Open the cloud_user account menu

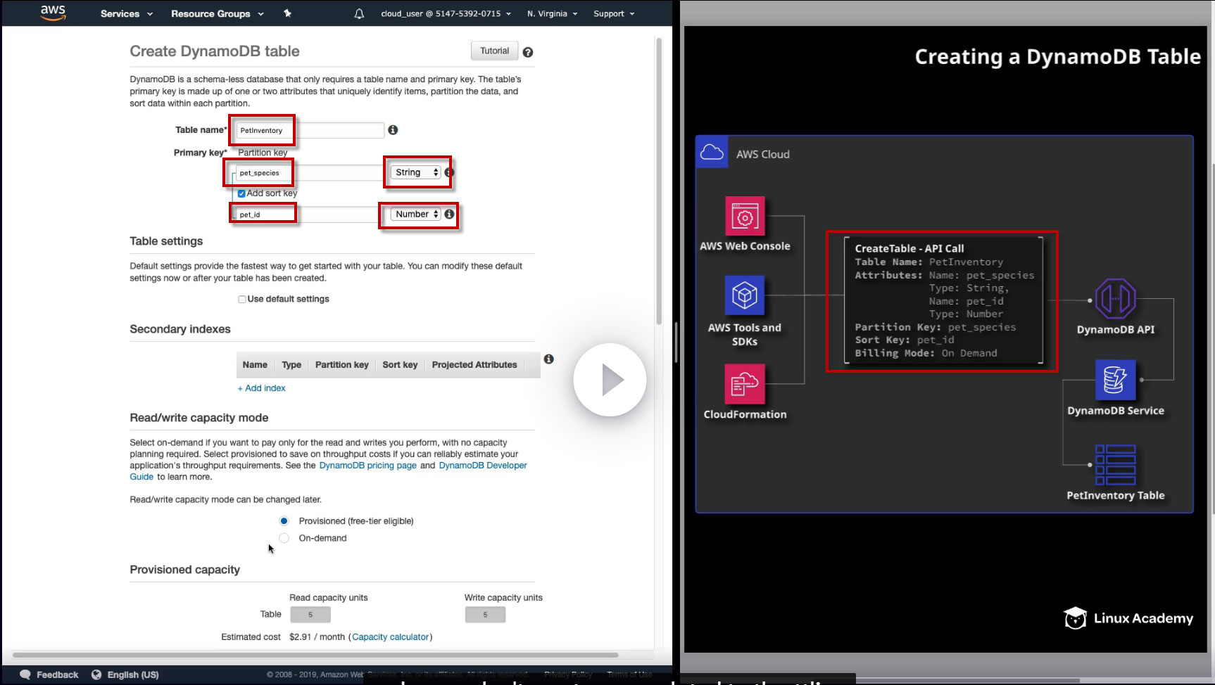446,13
